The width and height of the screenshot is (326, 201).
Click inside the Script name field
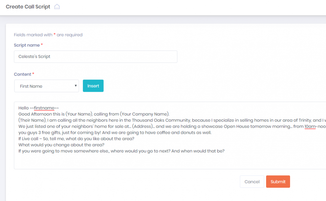95,57
